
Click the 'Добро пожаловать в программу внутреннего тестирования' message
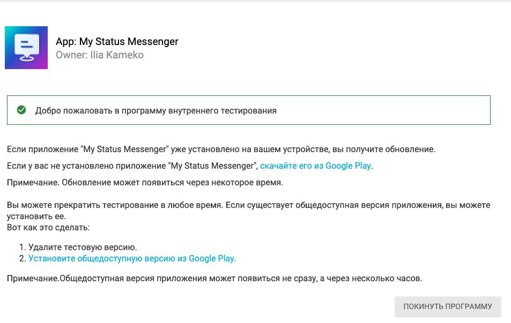pos(156,111)
